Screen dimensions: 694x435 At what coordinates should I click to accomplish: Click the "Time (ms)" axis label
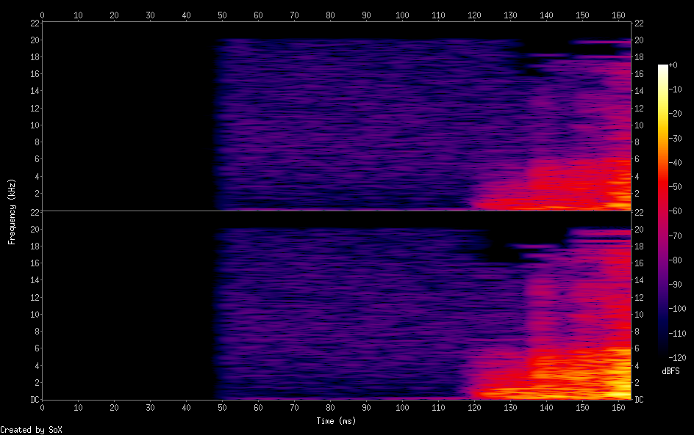click(x=337, y=421)
